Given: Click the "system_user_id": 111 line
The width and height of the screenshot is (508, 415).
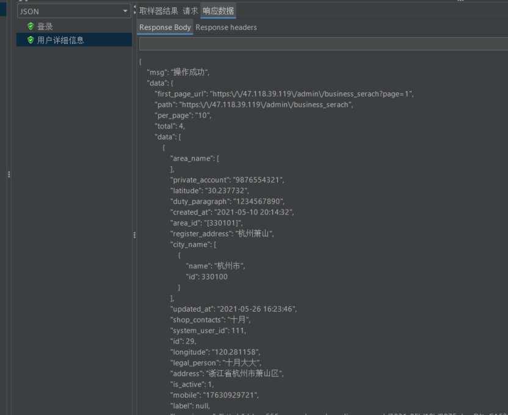Looking at the screenshot, I should (208, 331).
